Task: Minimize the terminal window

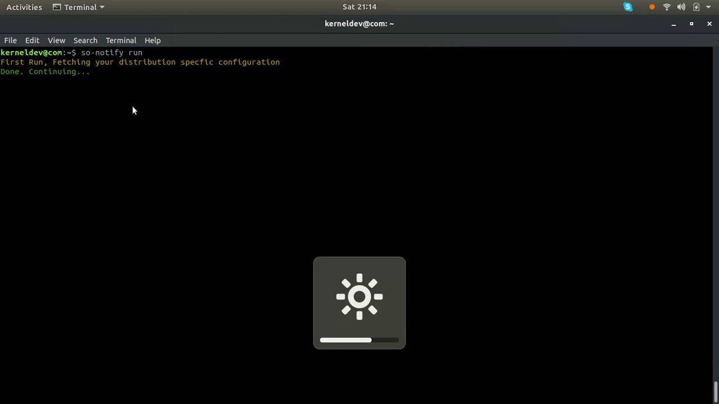Action: coord(674,24)
